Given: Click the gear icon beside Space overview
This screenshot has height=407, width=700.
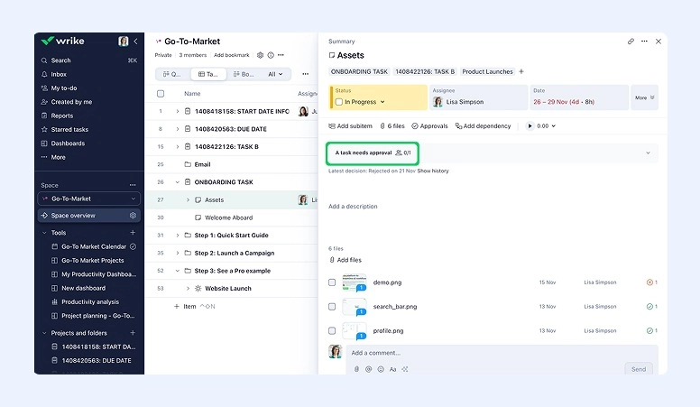Looking at the screenshot, I should coord(133,216).
